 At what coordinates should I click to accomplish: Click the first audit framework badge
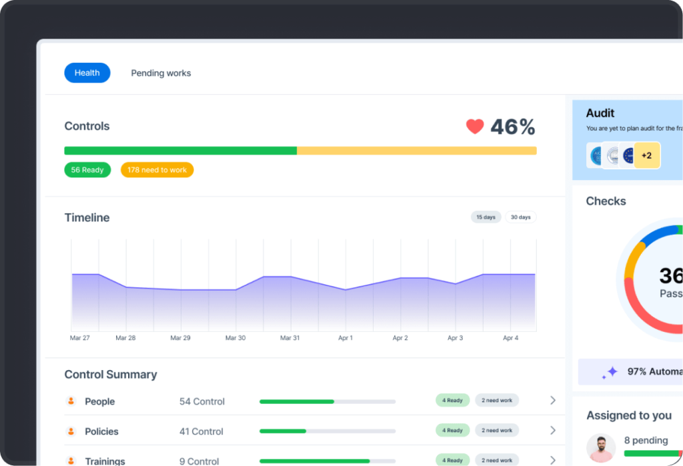pyautogui.click(x=596, y=155)
